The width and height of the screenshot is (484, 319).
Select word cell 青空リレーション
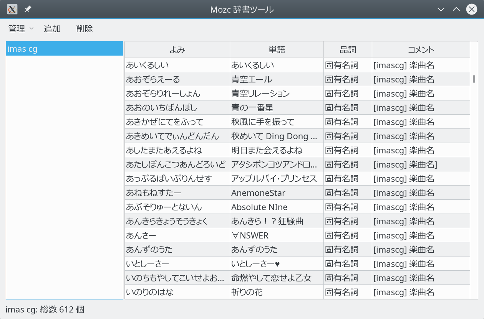pos(277,94)
